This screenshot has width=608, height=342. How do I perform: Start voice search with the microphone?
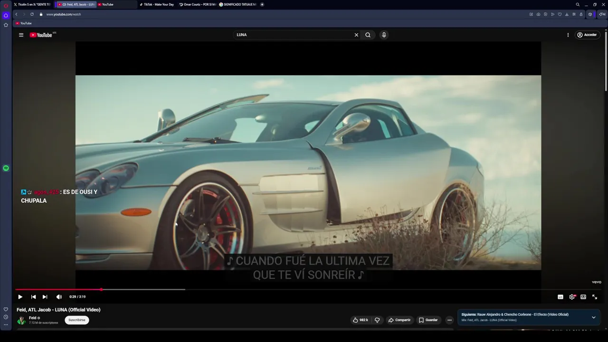pyautogui.click(x=384, y=35)
